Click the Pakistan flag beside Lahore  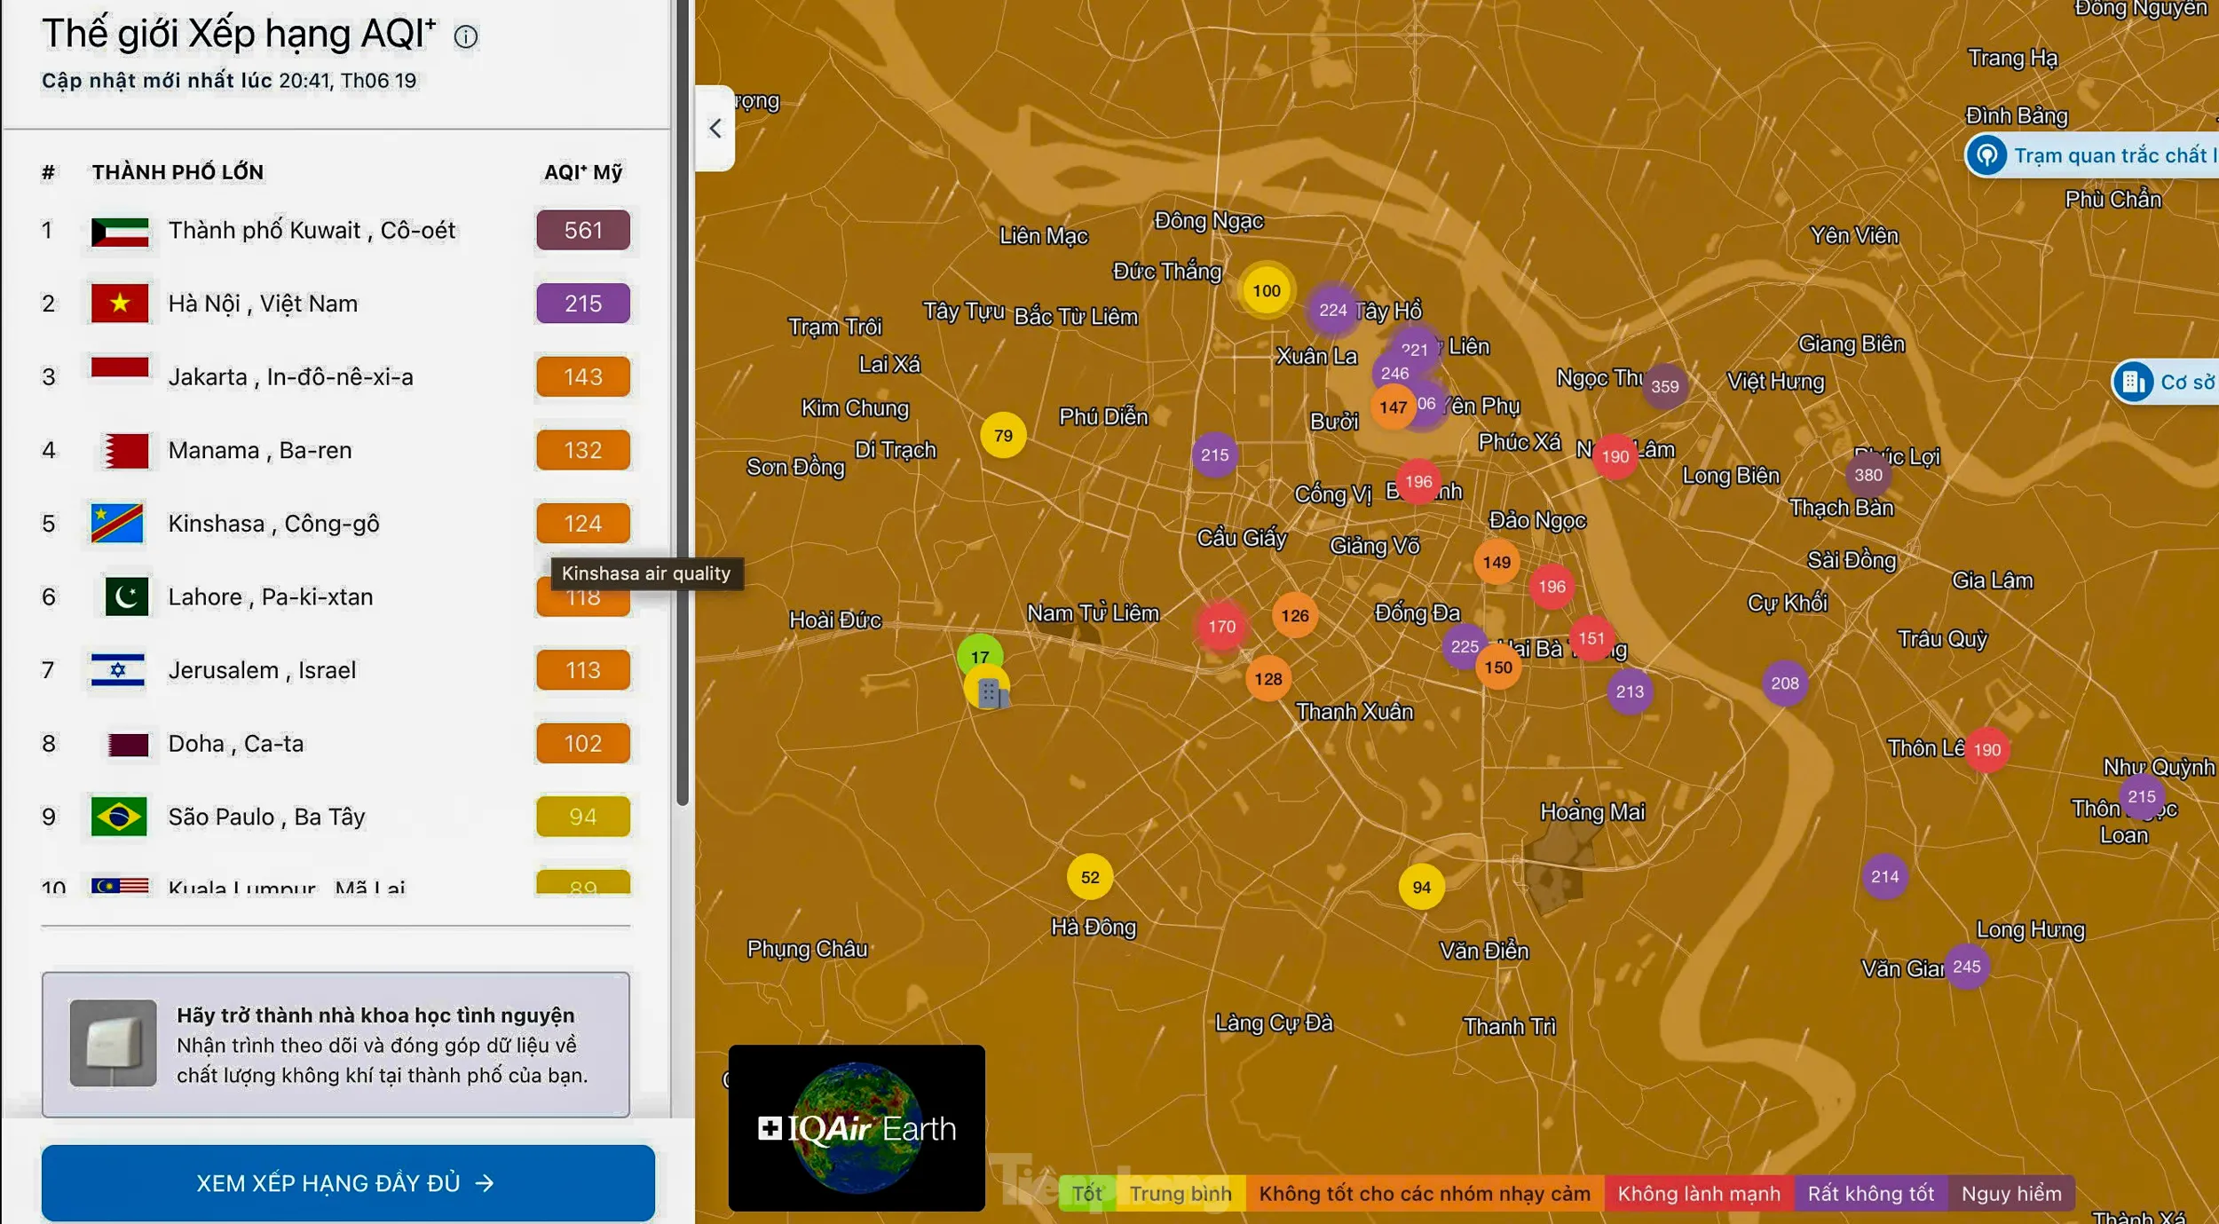[x=126, y=596]
